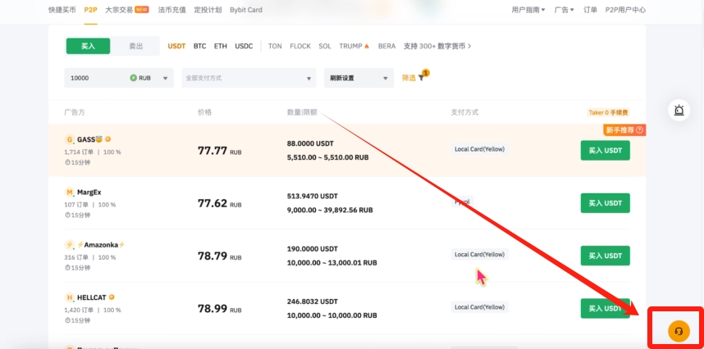Click the verified badge next to GASS

[x=107, y=139]
